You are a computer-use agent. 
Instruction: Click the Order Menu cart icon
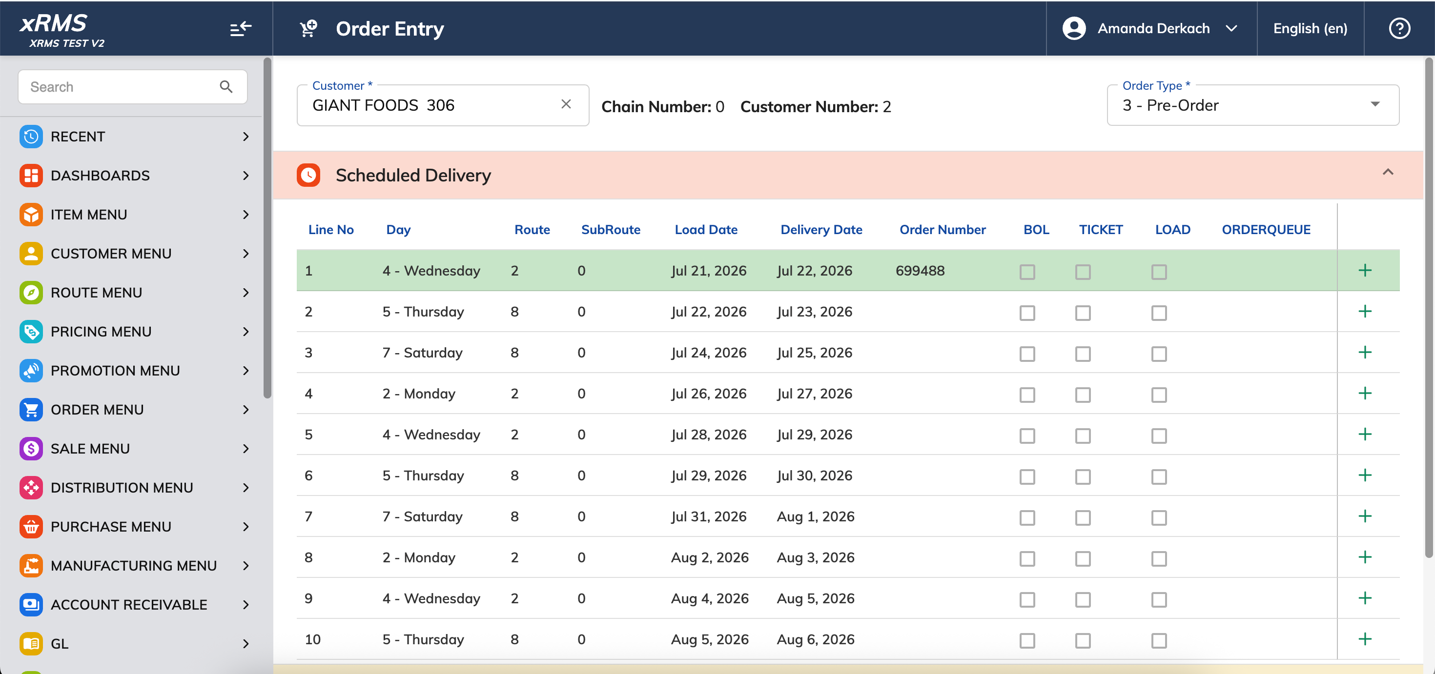[31, 410]
